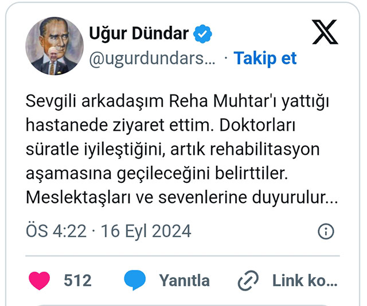The width and height of the screenshot is (367, 306).
Task: Click the Uğur Dündar display name
Action: 139,33
